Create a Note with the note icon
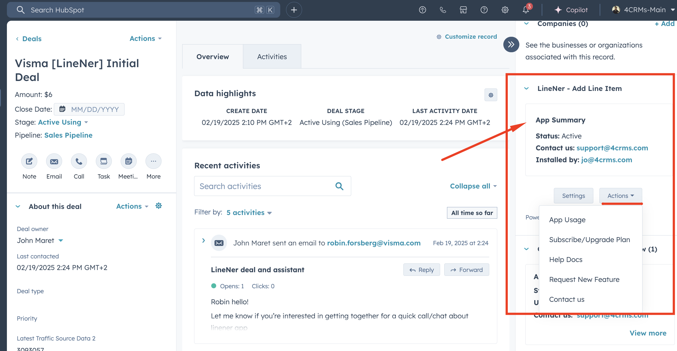Image resolution: width=677 pixels, height=351 pixels. click(29, 161)
